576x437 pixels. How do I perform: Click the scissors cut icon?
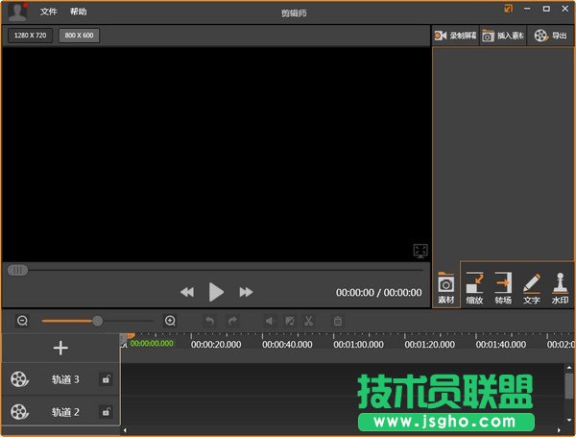[x=308, y=321]
